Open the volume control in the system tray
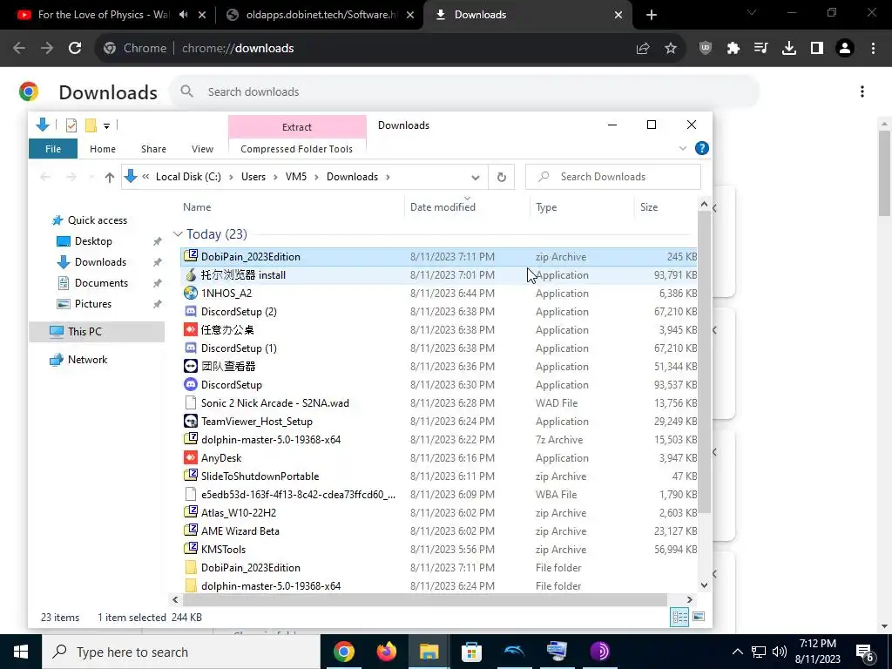This screenshot has width=892, height=669. [780, 652]
